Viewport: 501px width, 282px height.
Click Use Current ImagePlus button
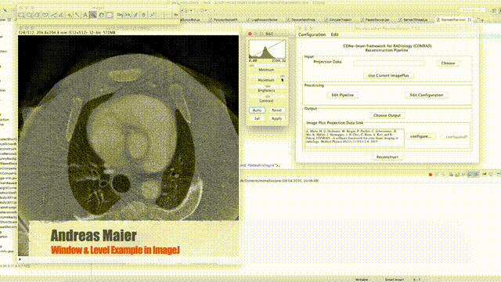(x=388, y=75)
